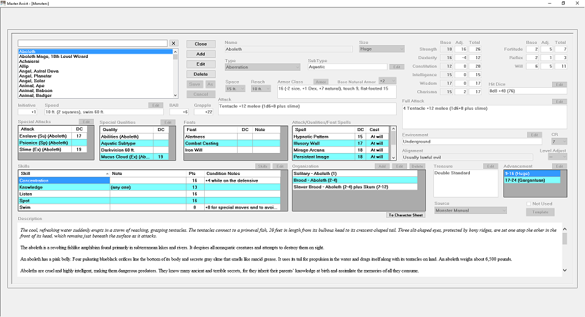The image size is (585, 317).
Task: Select Enslave (Su) (Aboleth) special attack
Action: coord(52,136)
